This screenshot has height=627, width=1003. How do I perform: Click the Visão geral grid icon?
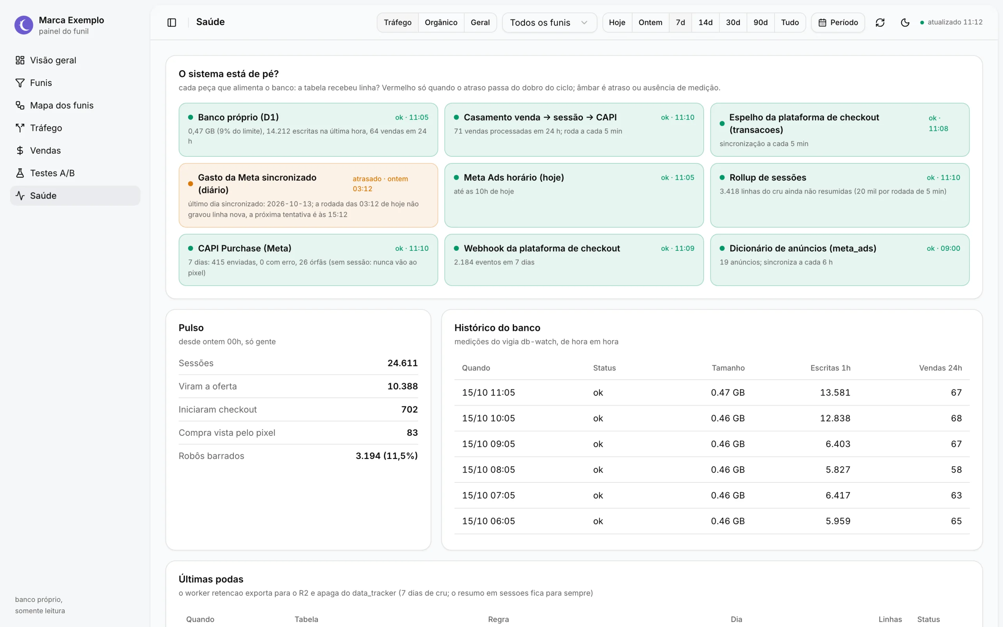coord(20,60)
